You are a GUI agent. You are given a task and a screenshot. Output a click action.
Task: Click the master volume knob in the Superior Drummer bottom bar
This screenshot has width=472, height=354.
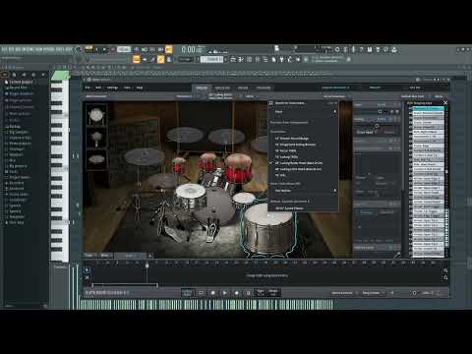pyautogui.click(x=415, y=293)
